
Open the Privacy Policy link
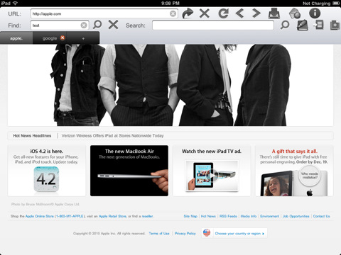tap(185, 234)
